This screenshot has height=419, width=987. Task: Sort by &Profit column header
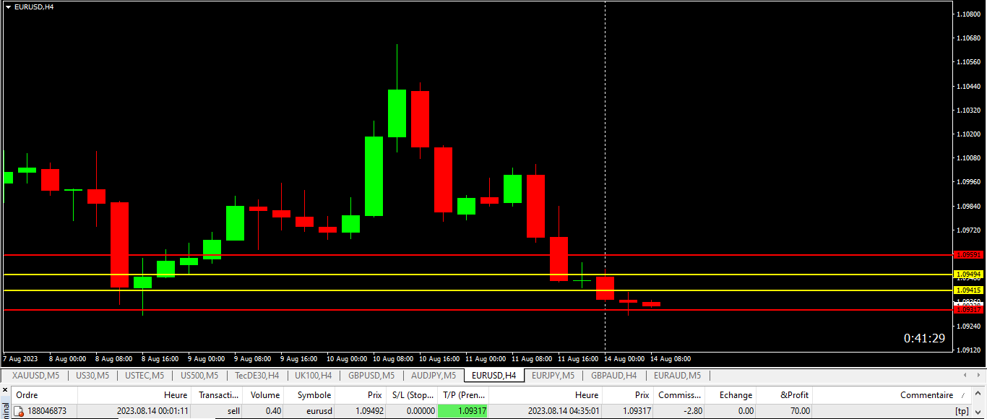pyautogui.click(x=795, y=395)
